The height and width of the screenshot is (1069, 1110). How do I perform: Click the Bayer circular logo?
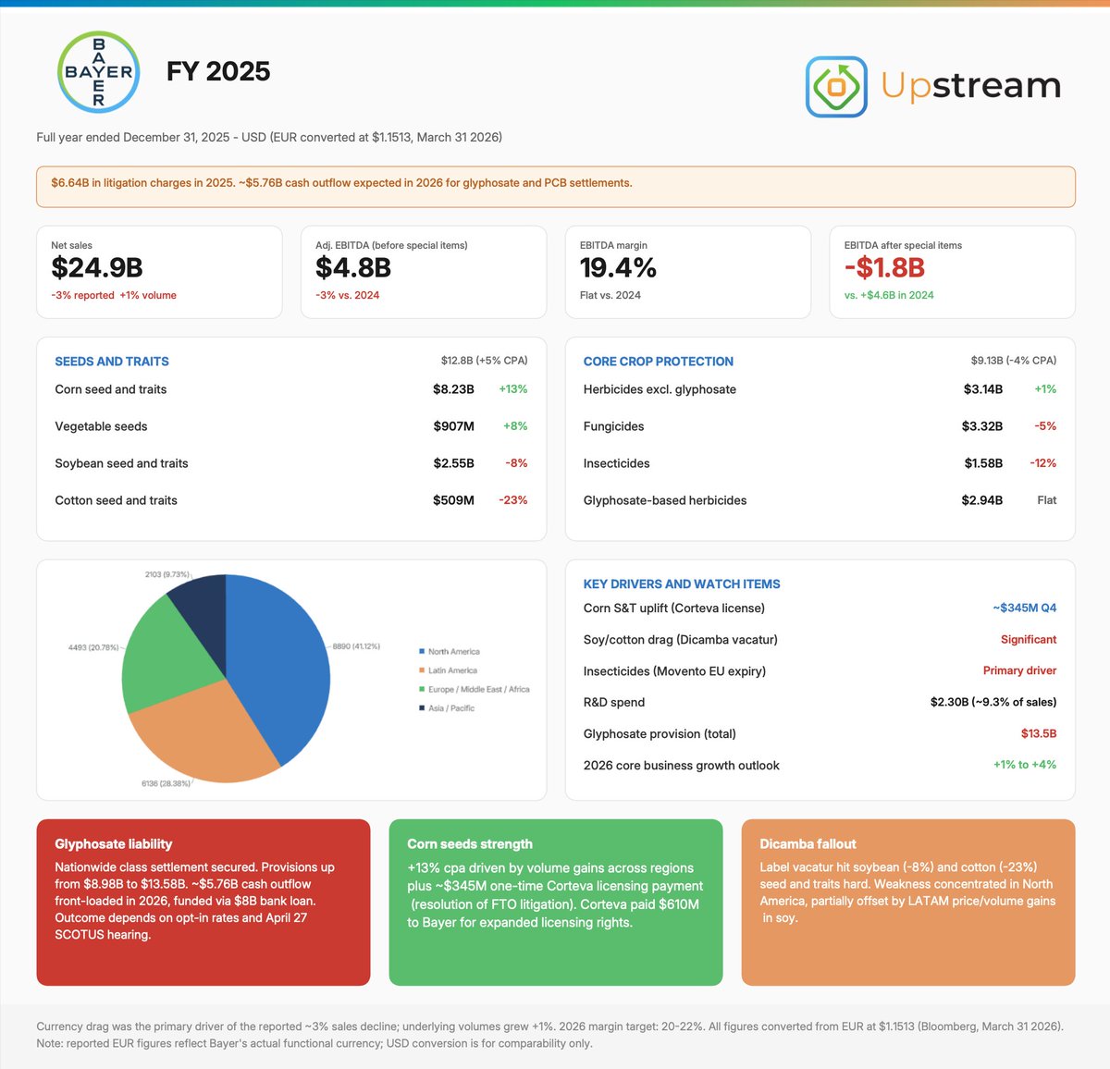click(x=98, y=72)
